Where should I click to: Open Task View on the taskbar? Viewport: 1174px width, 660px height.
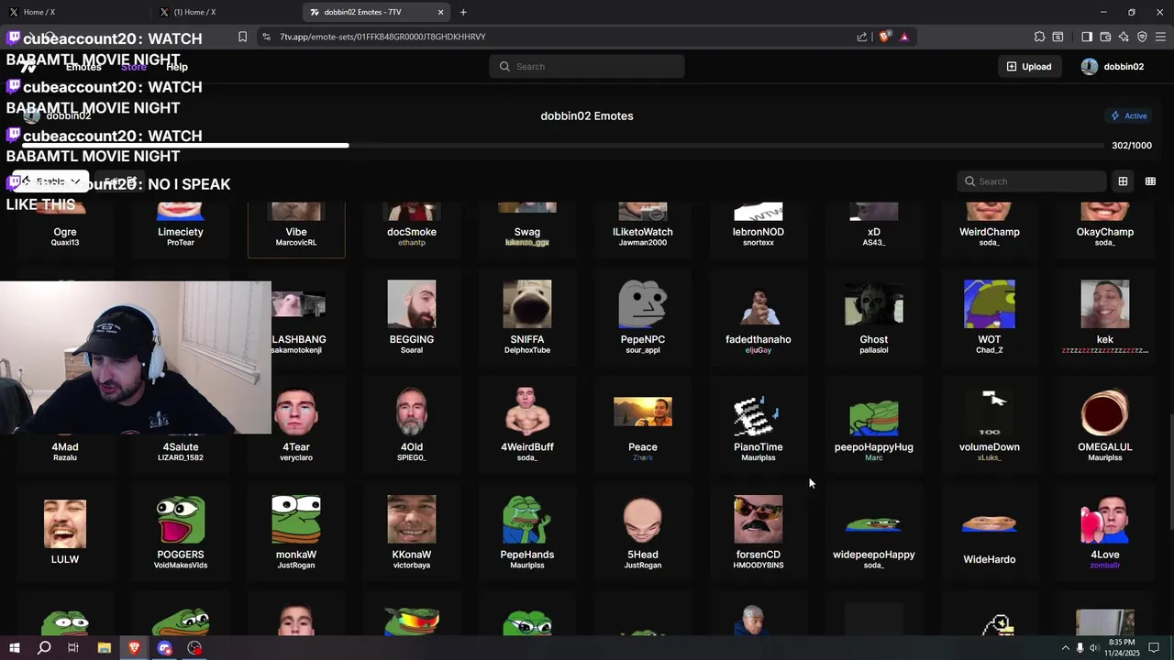tap(73, 648)
